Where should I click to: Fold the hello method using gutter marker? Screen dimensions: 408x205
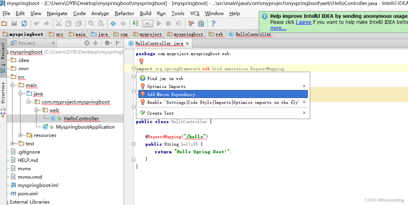pos(134,144)
